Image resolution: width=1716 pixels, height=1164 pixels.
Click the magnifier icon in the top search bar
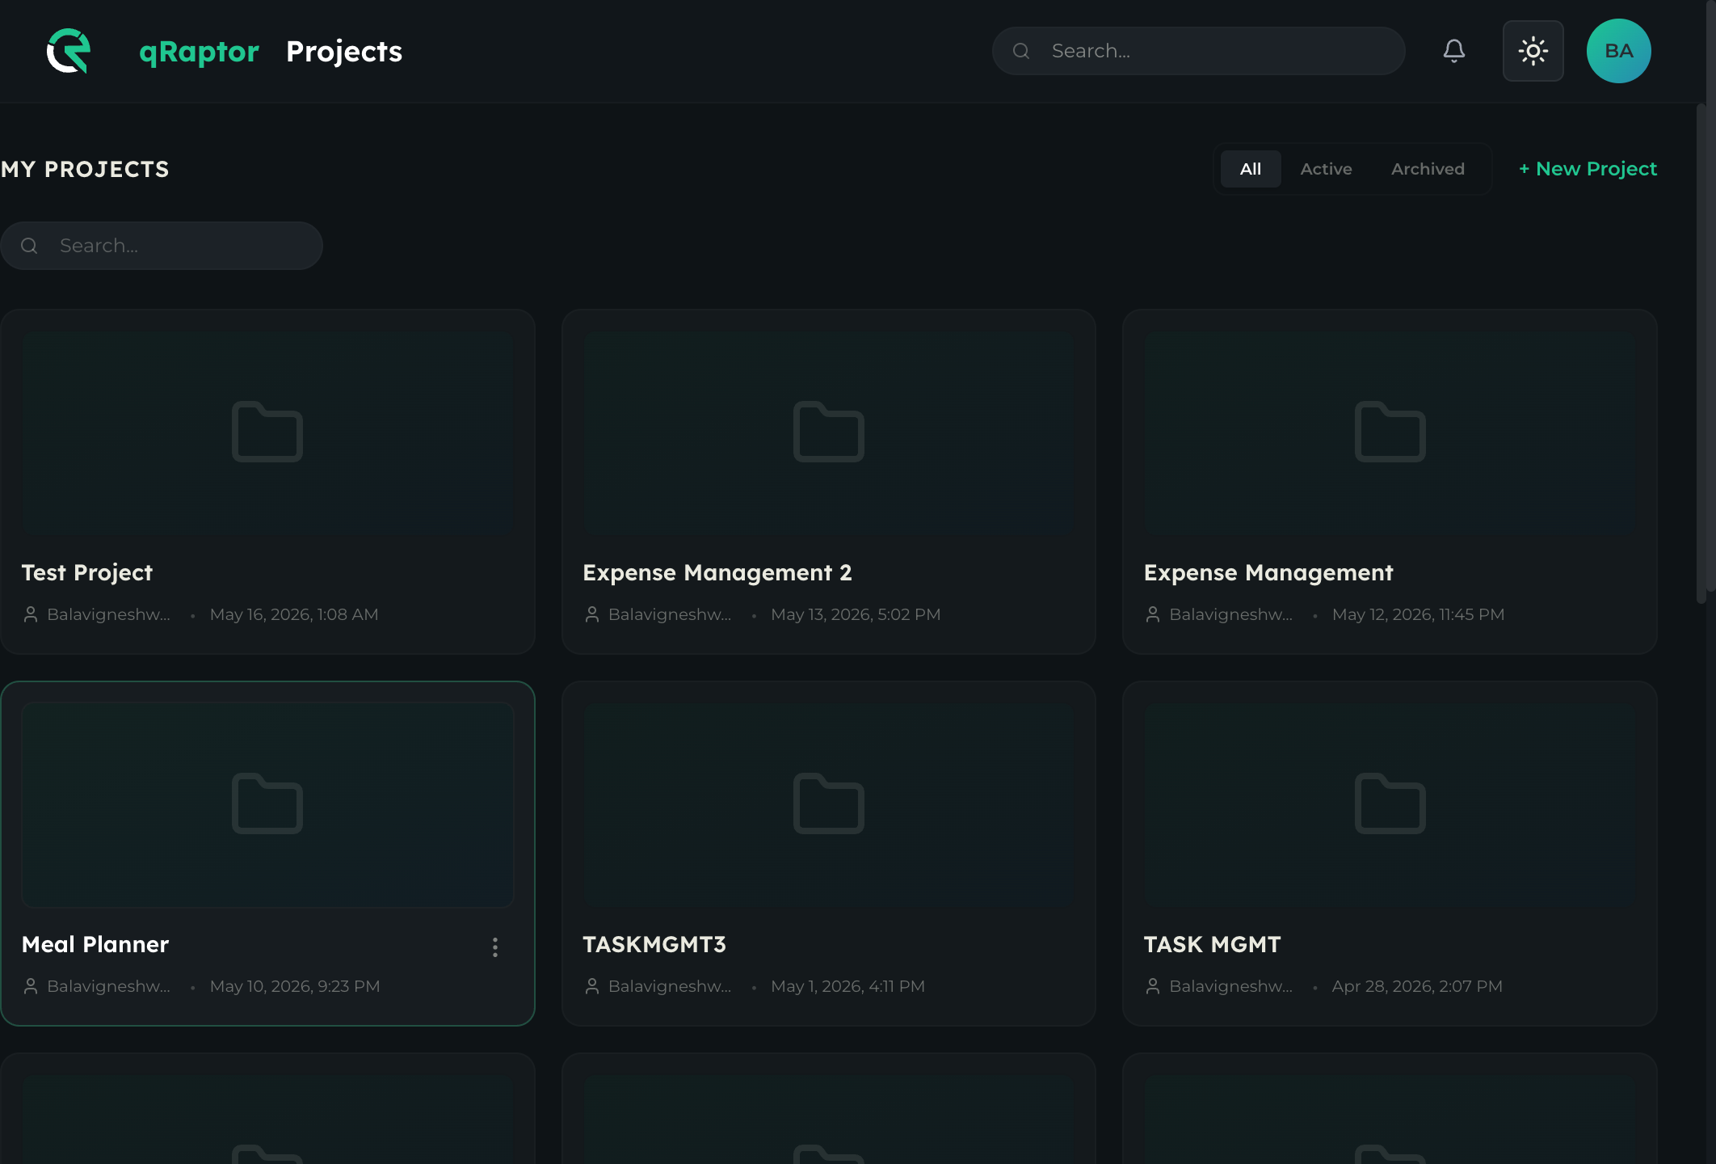[x=1021, y=51]
